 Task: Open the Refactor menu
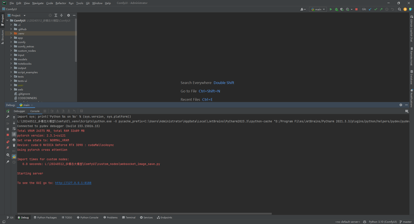tap(61, 3)
